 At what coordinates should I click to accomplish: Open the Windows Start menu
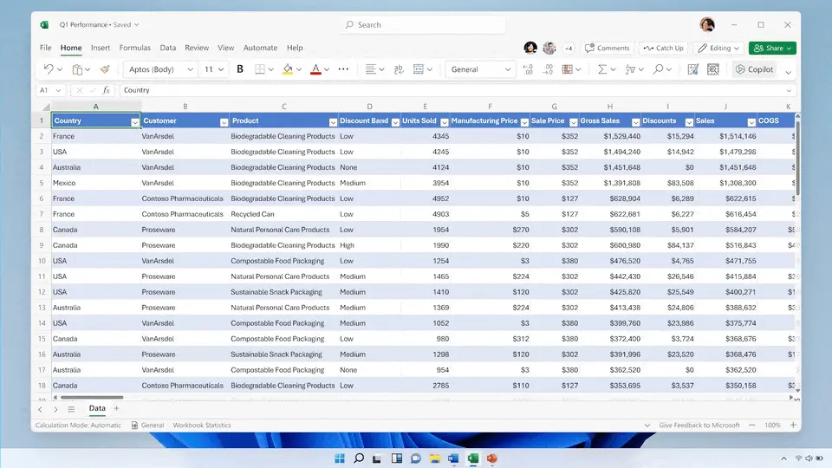point(340,458)
